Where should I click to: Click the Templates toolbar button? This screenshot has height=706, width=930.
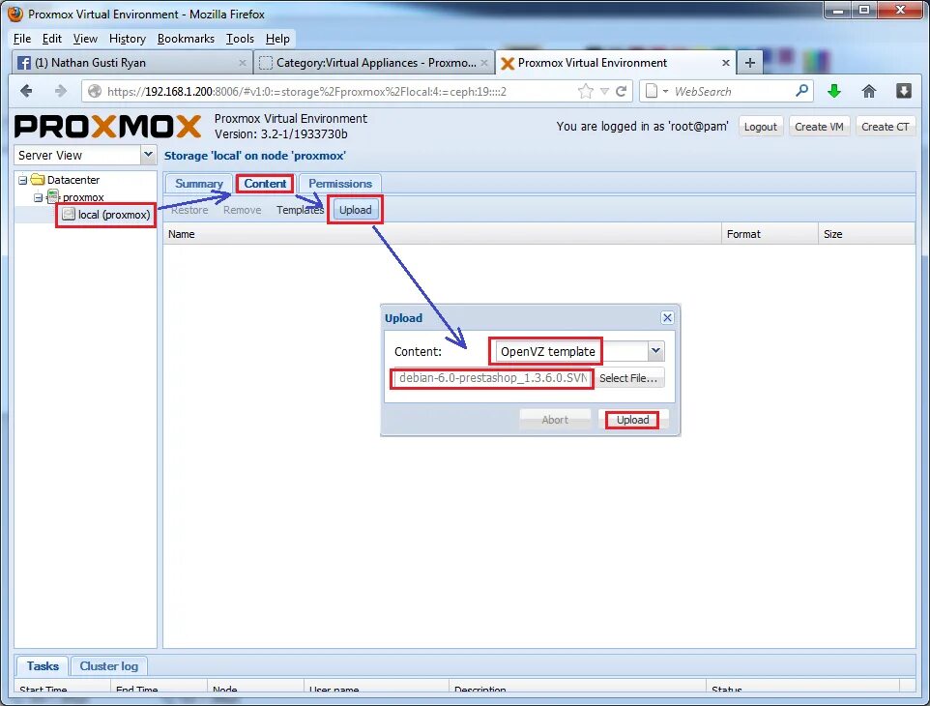click(x=300, y=210)
